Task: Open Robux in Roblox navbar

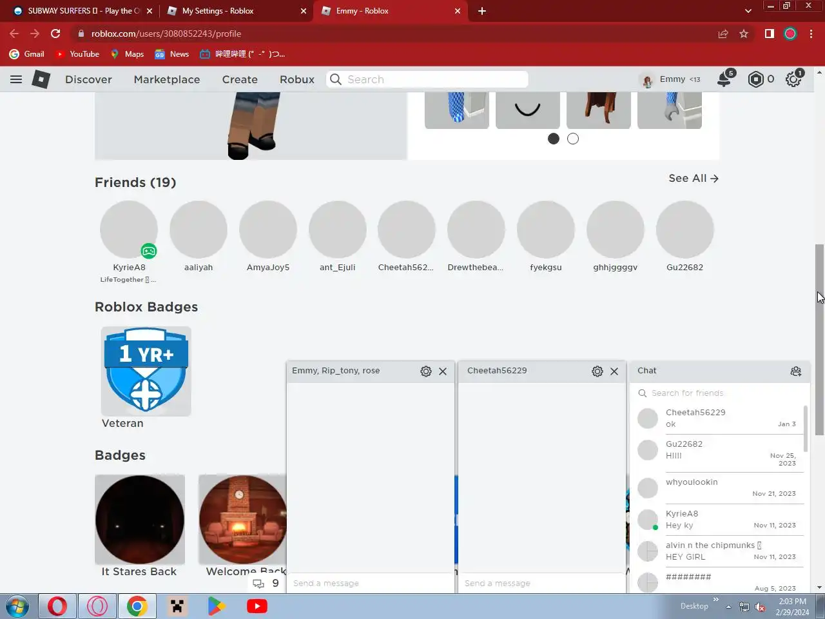Action: tap(297, 79)
